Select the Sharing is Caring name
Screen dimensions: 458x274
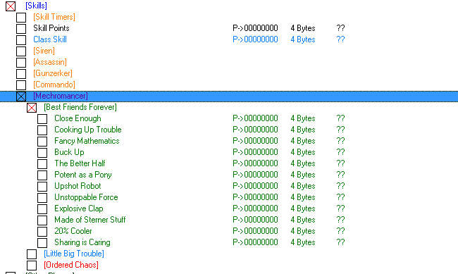(82, 242)
